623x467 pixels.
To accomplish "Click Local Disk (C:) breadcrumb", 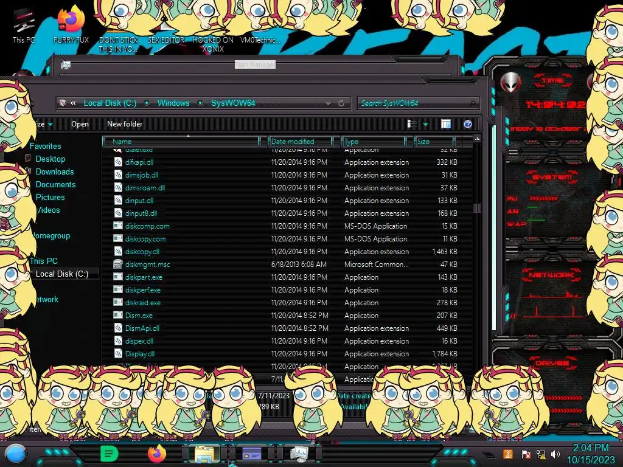I will click(110, 103).
